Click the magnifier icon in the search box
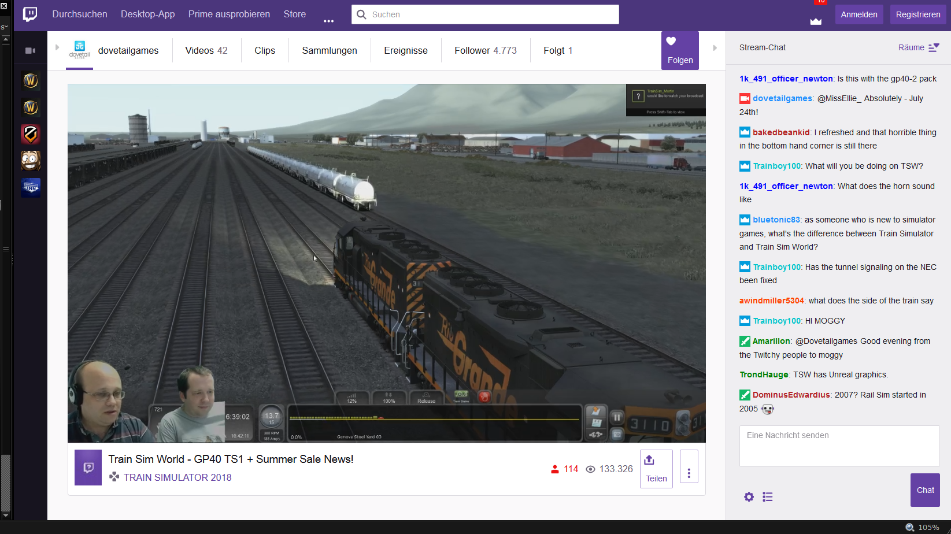 point(361,14)
